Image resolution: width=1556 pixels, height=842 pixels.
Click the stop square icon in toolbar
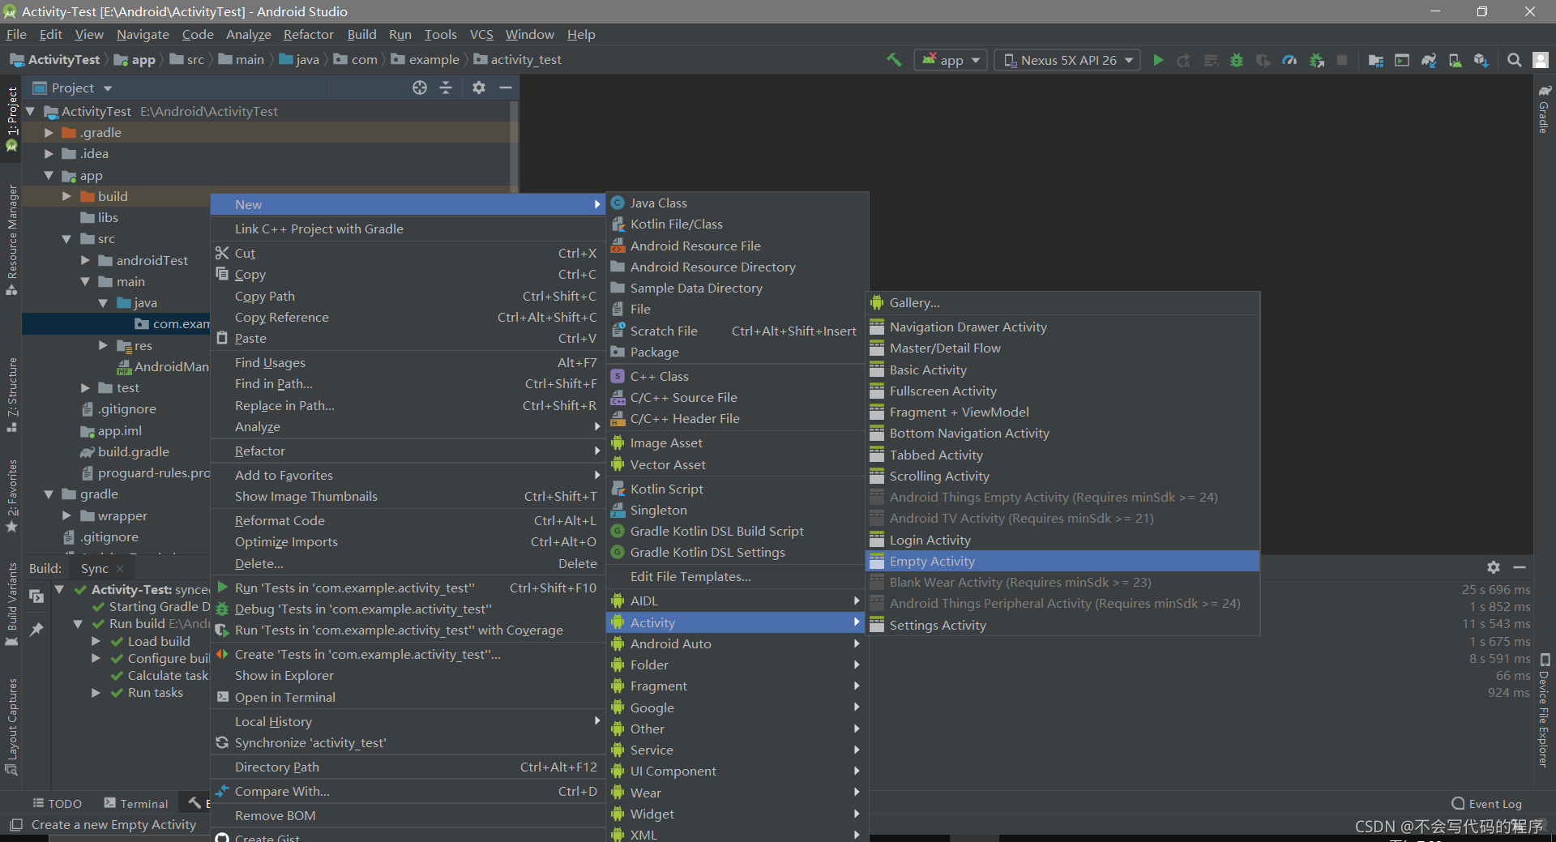pos(1342,60)
